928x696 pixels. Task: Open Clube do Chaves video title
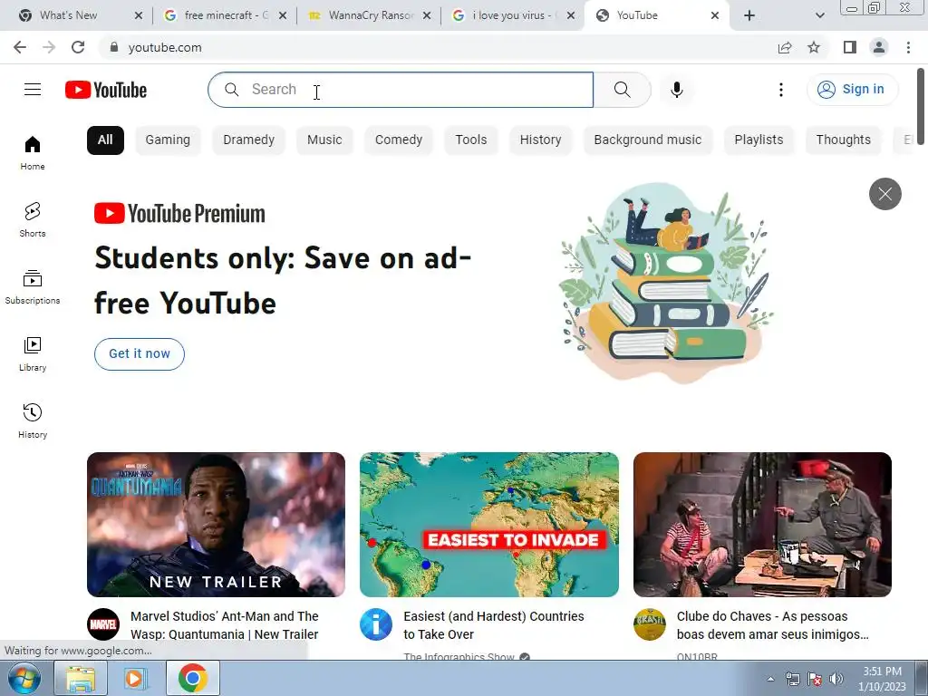[x=772, y=625]
